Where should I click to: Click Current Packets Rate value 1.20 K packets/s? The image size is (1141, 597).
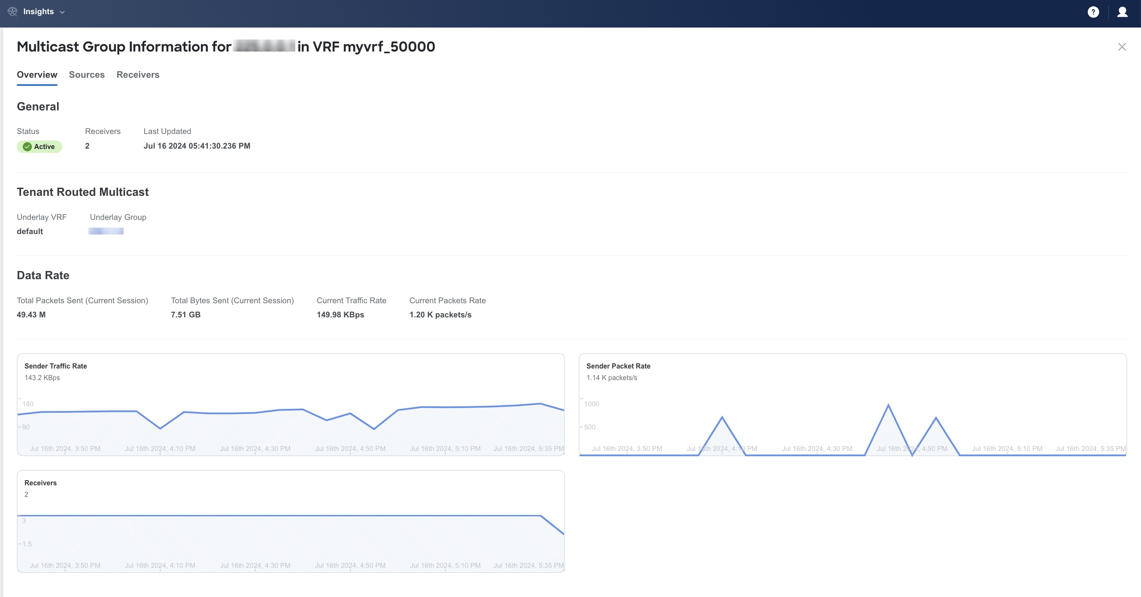(x=440, y=315)
